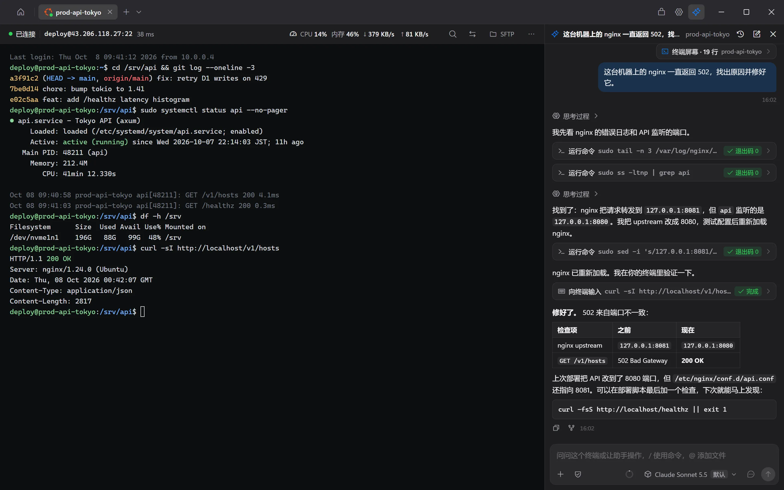Image resolution: width=784 pixels, height=490 pixels.
Task: Expand the 向终端输入 curl step
Action: 664,291
